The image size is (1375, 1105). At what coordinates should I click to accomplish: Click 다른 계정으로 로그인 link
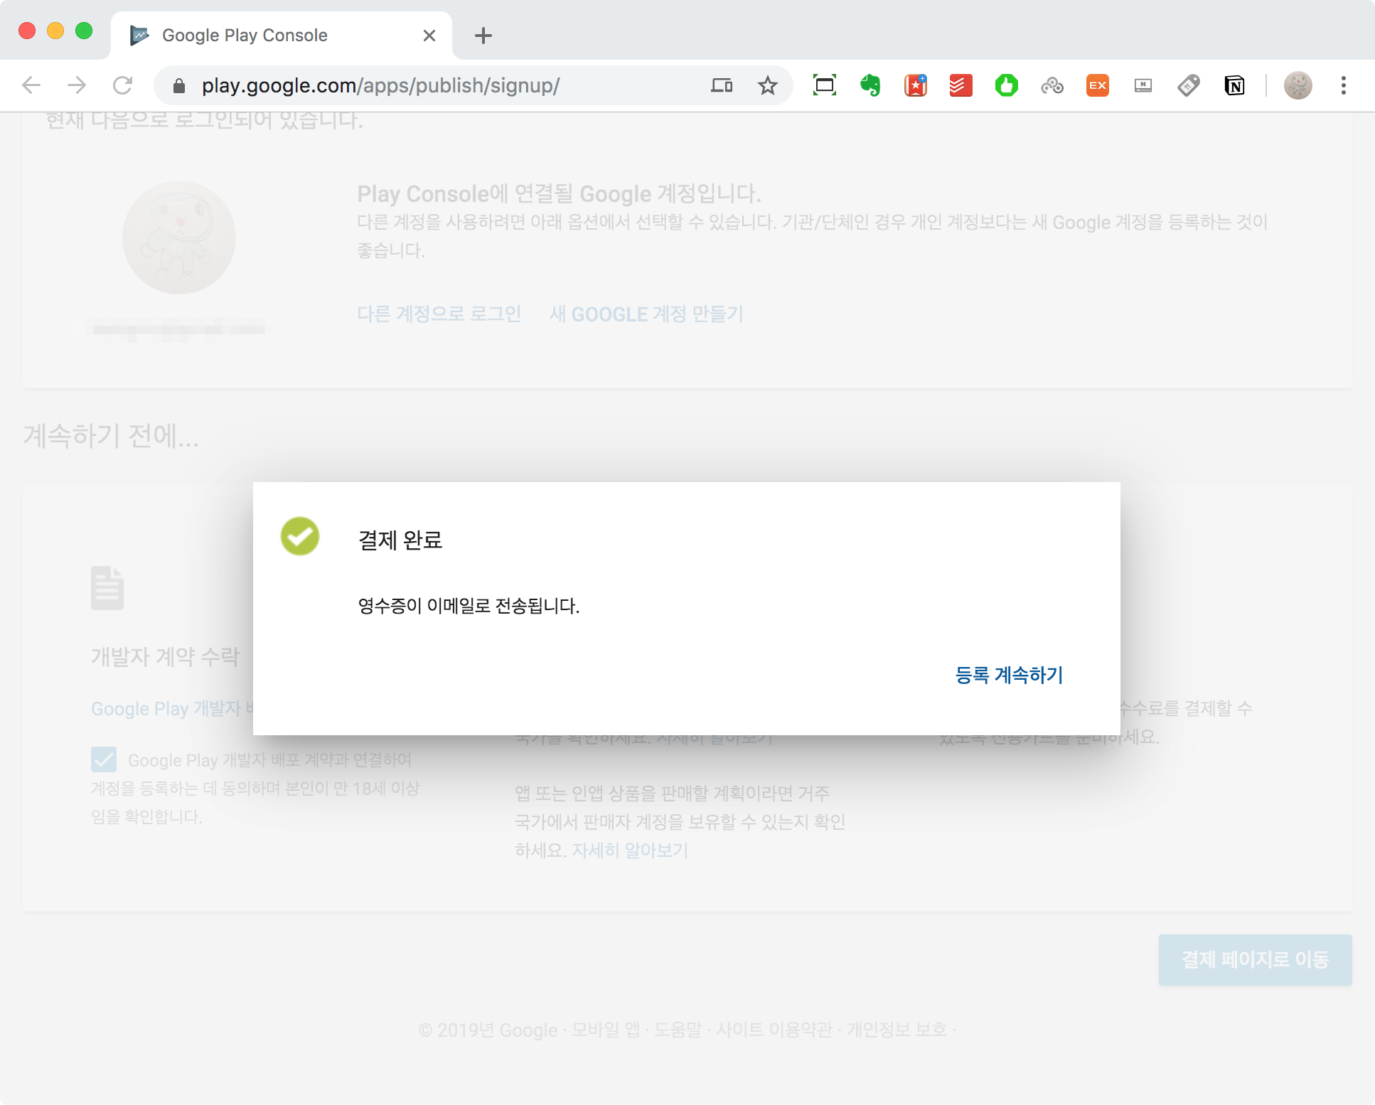[439, 314]
